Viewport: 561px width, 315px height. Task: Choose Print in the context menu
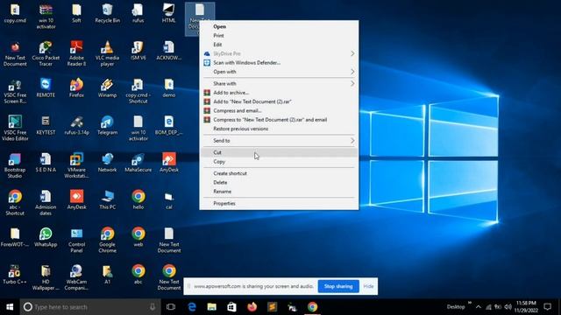[x=279, y=36]
